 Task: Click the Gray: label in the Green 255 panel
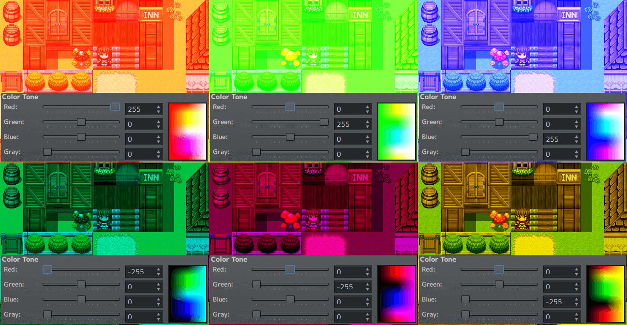(x=221, y=152)
